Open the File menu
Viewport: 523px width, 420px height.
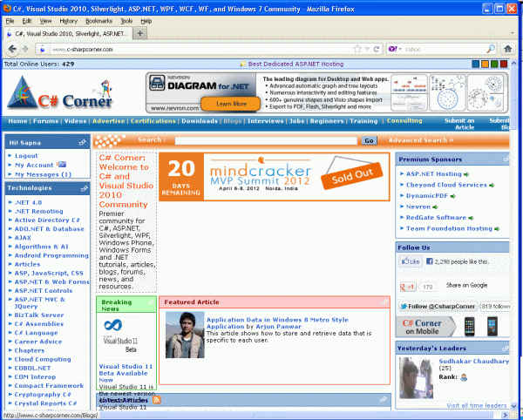[10, 21]
